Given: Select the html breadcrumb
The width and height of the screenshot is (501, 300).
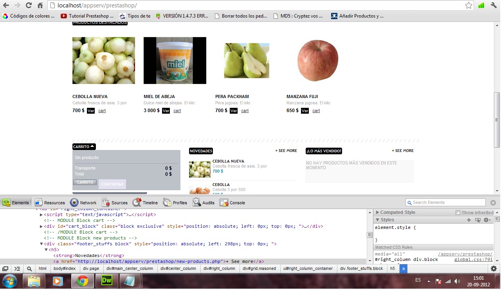Looking at the screenshot, I should click(42, 269).
